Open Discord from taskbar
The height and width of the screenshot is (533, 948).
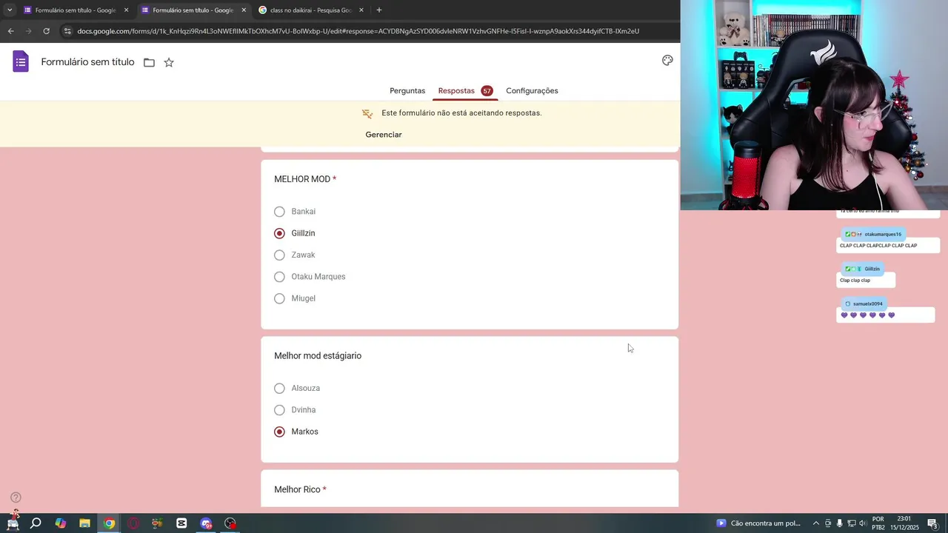pos(206,523)
